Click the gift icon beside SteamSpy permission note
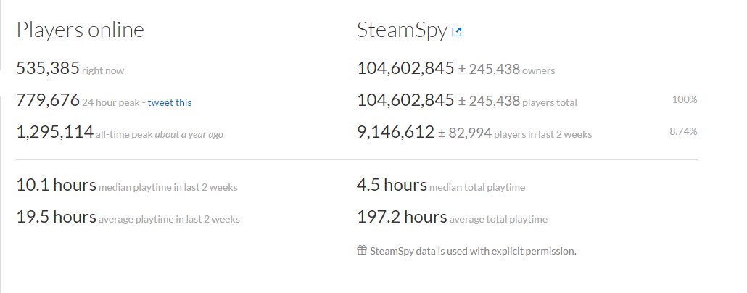The width and height of the screenshot is (747, 293). (x=362, y=251)
